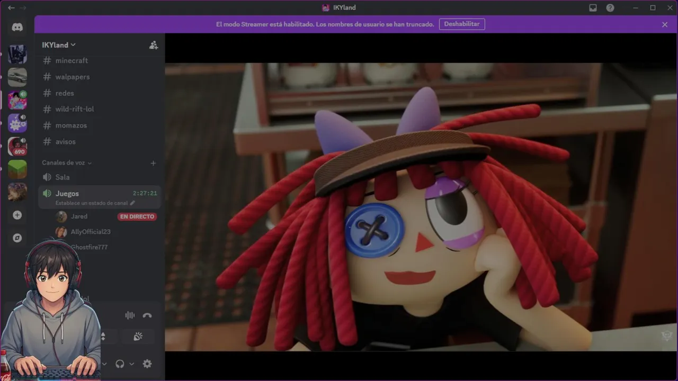Select user Ghostfire777 in voice channel
This screenshot has width=678, height=381.
89,247
